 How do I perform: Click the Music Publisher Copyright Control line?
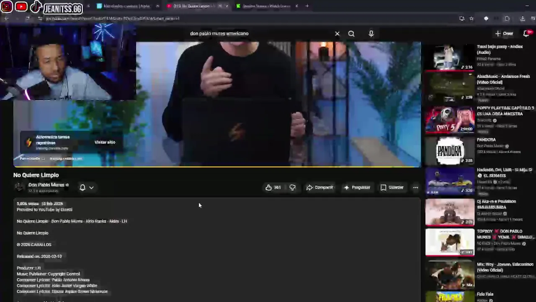48,274
